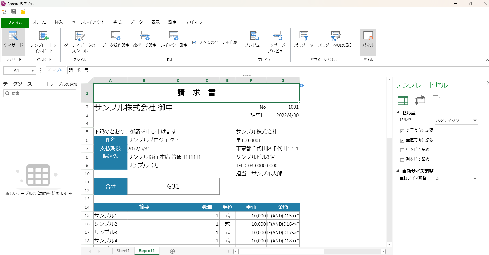The height and width of the screenshot is (255, 489).
Task: Click horizontal scrollbar right arrow
Action: [x=383, y=251]
